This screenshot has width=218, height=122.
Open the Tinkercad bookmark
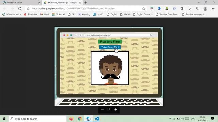59,14
